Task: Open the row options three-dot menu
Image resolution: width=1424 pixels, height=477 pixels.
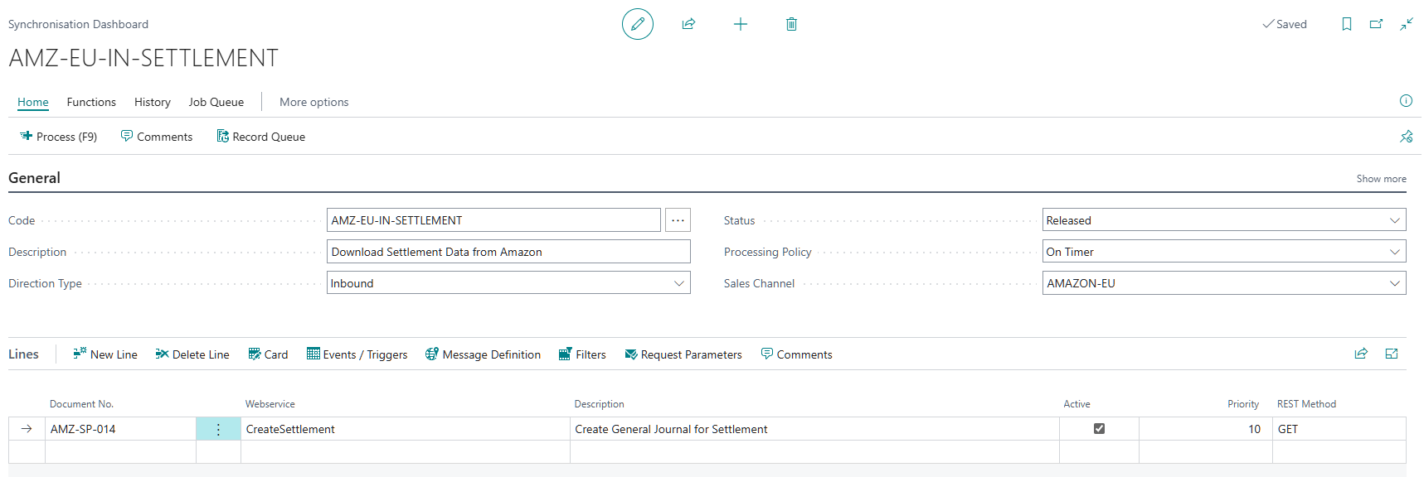Action: click(218, 429)
